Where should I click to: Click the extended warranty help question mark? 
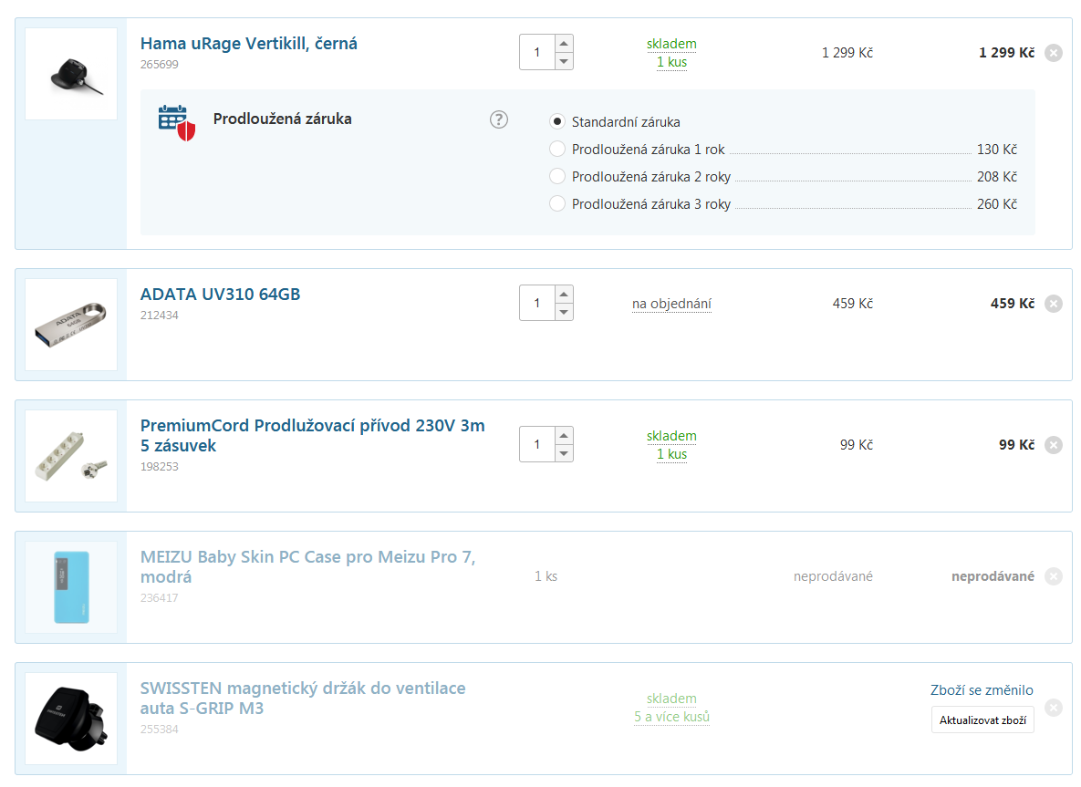(x=498, y=119)
